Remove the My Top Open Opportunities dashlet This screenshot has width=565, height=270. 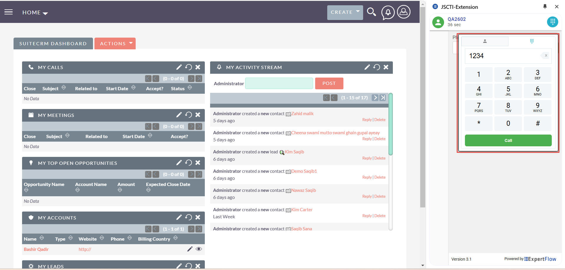pyautogui.click(x=198, y=163)
